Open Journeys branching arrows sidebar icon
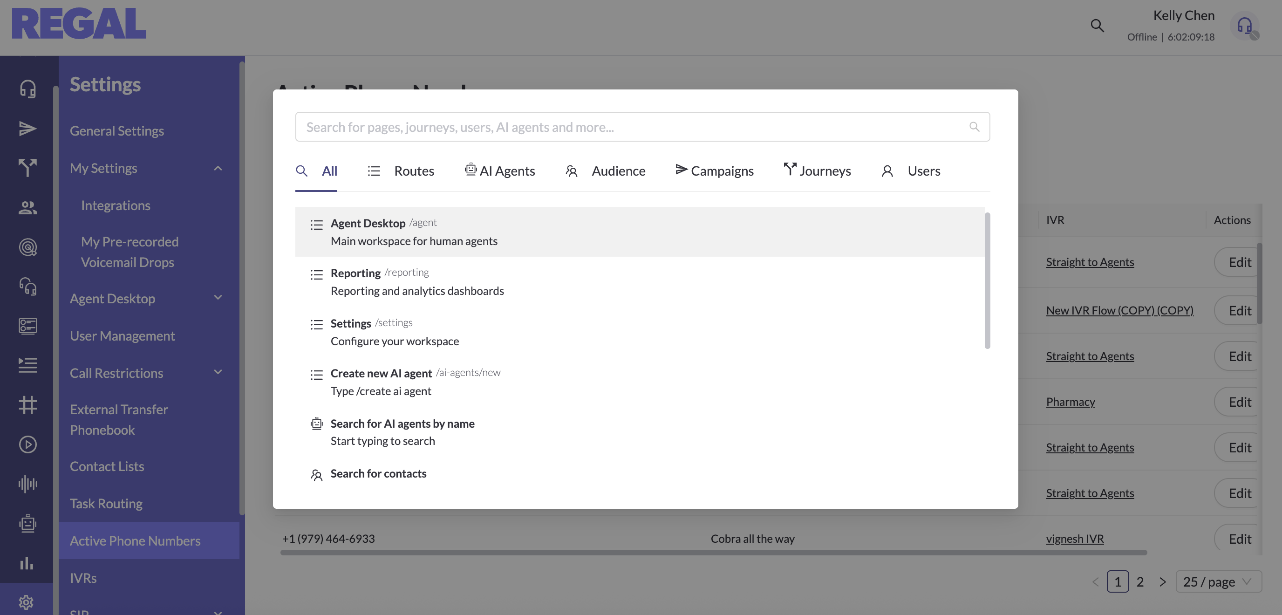The width and height of the screenshot is (1282, 615). [x=28, y=168]
